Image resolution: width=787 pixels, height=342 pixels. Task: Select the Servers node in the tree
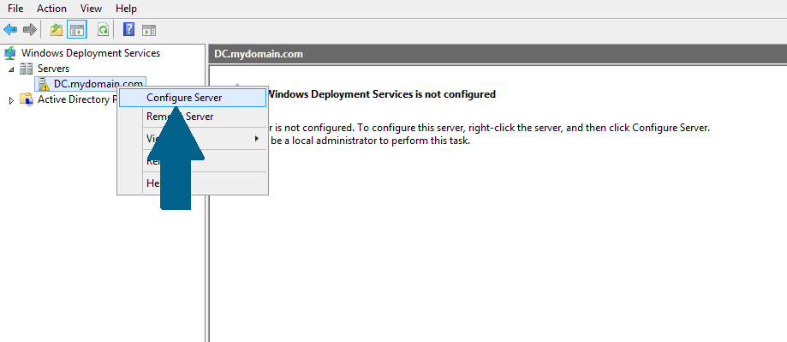tap(53, 69)
